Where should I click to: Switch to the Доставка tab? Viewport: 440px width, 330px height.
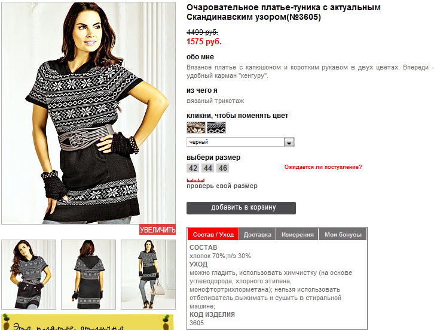(x=257, y=234)
